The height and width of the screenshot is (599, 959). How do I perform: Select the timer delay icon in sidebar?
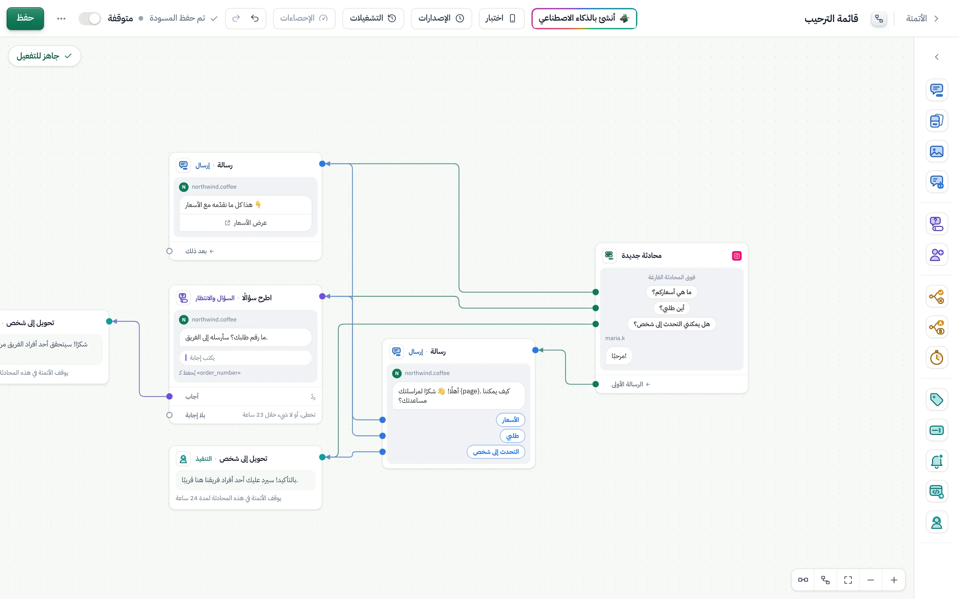(937, 358)
